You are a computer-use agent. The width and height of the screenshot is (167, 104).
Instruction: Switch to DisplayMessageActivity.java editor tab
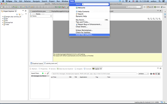coord(59,11)
